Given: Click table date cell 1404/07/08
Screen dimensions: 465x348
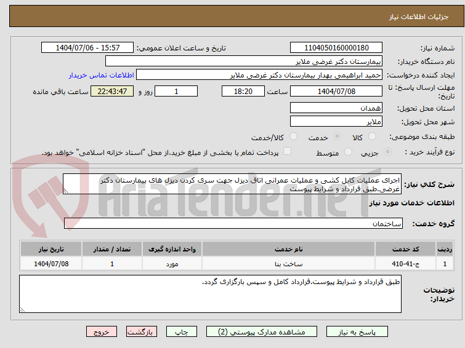Looking at the screenshot, I should pos(51,264).
